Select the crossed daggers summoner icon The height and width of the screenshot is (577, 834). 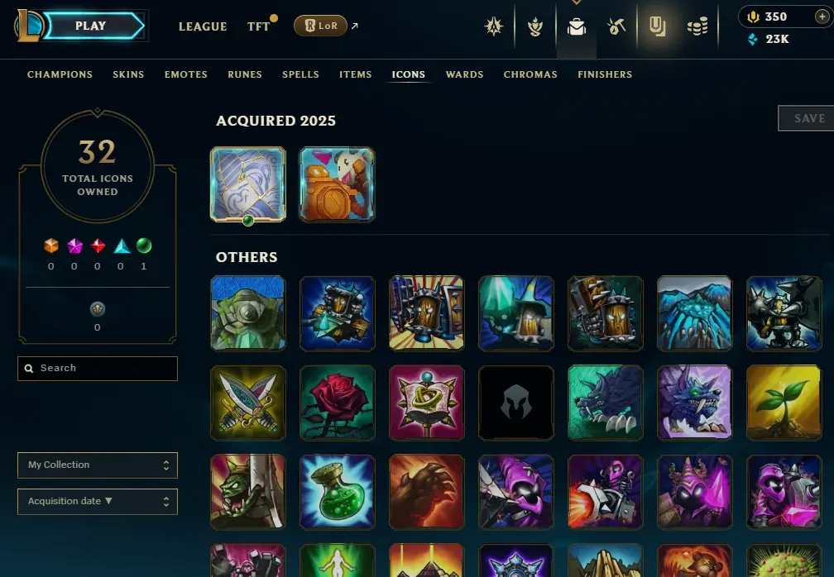(x=248, y=403)
